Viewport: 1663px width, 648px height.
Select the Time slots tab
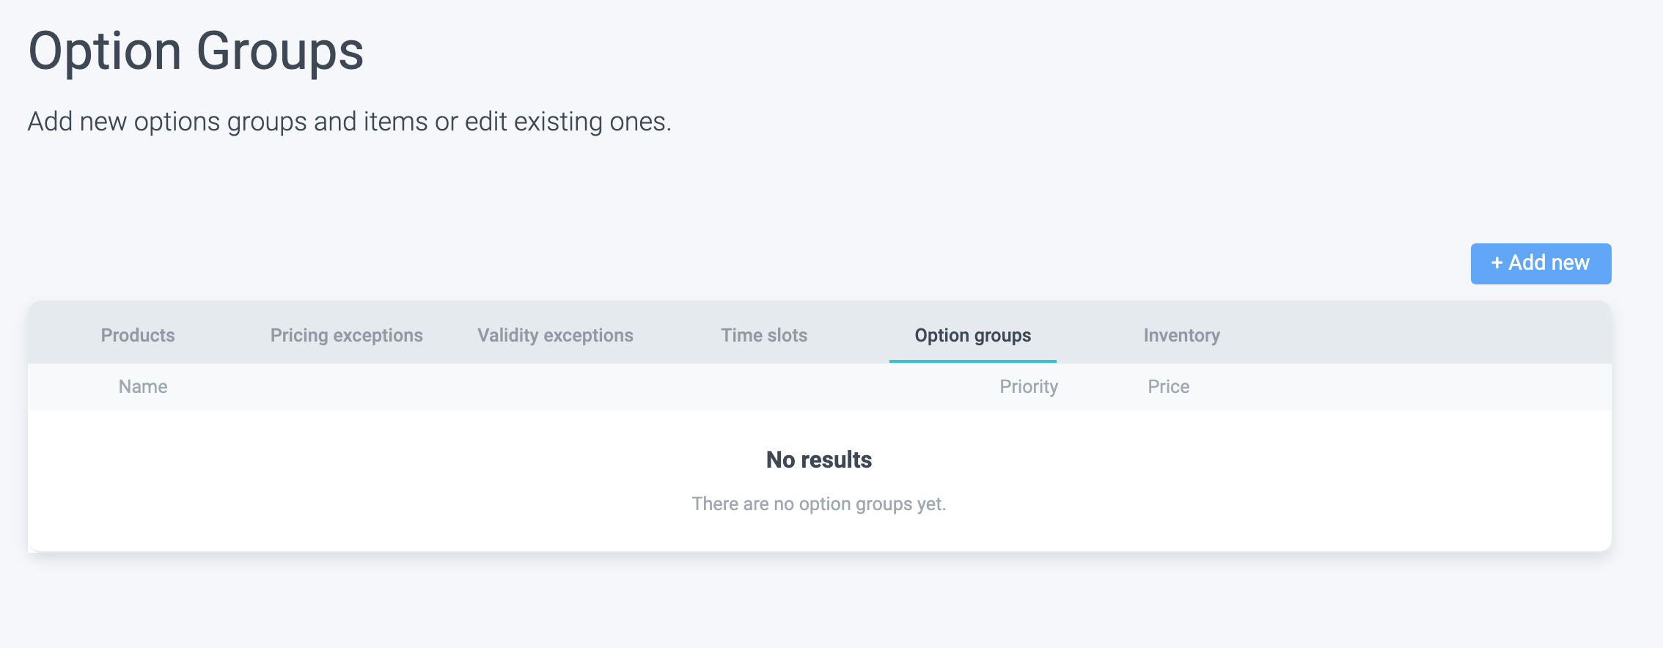click(764, 335)
